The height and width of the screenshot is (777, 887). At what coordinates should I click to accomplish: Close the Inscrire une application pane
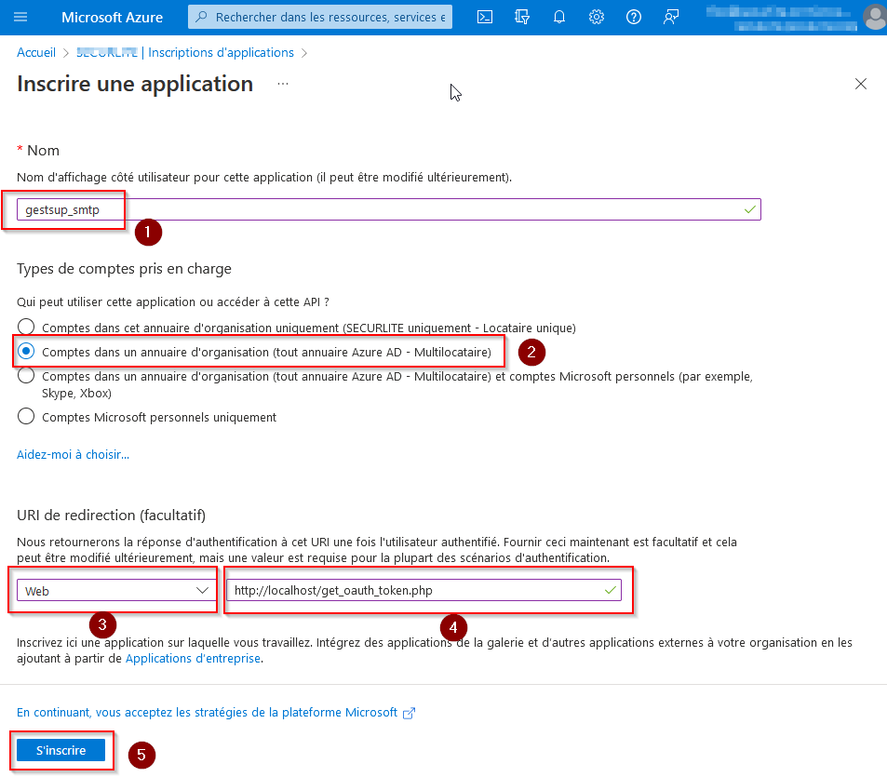860,84
